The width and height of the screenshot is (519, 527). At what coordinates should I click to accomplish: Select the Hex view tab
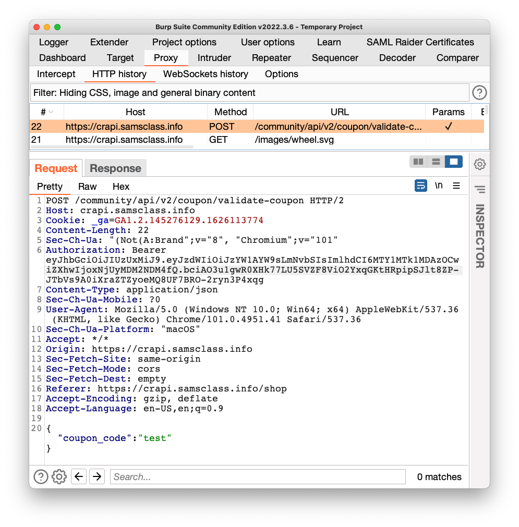[121, 186]
